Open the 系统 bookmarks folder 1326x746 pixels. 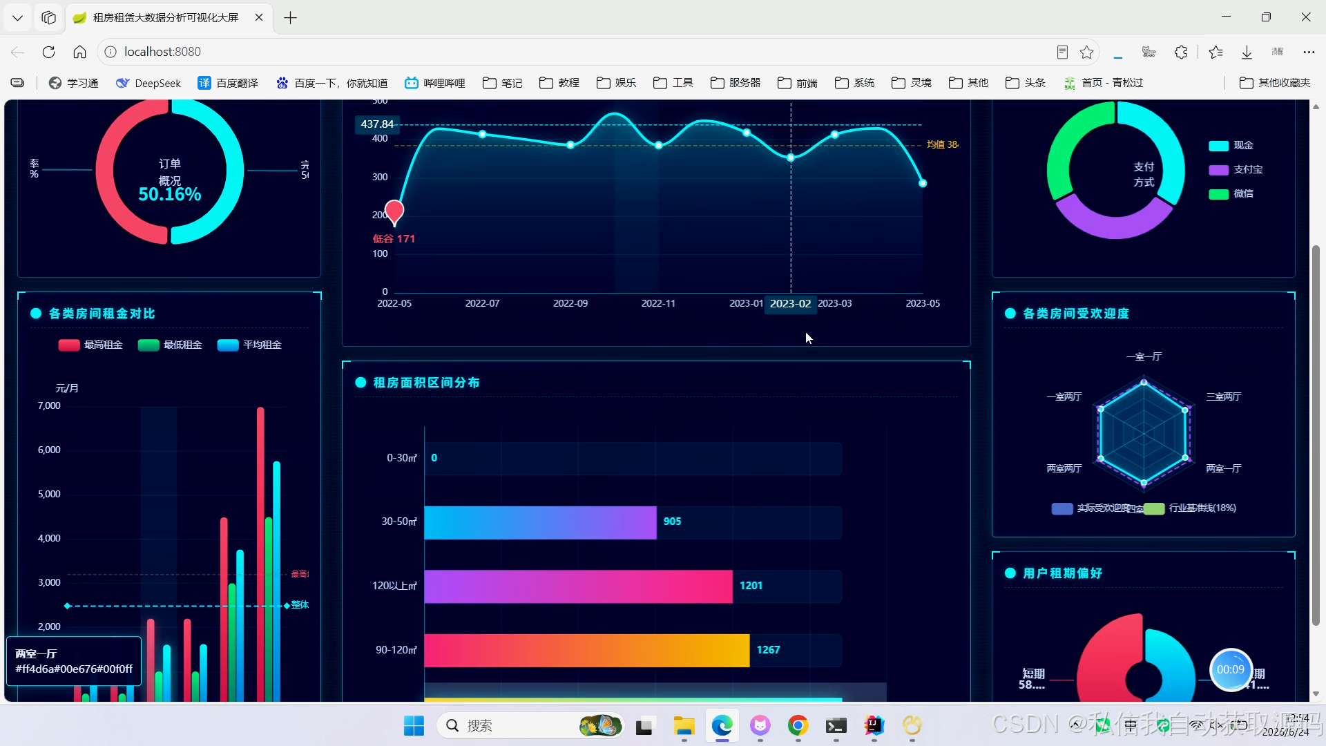855,83
